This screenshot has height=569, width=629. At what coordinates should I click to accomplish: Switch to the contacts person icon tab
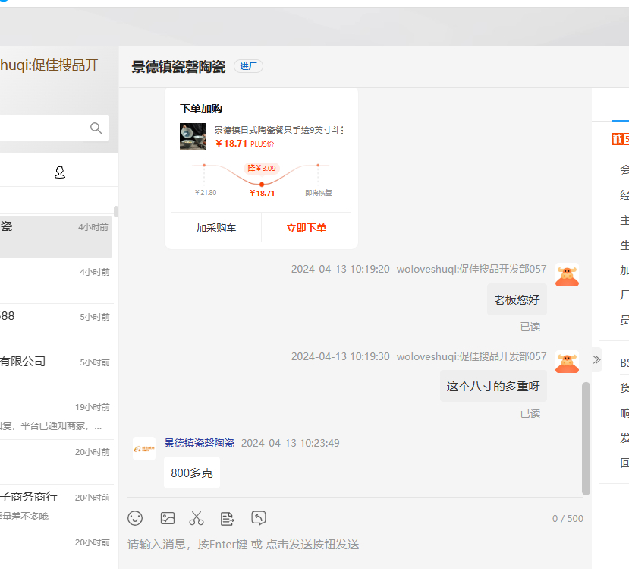pyautogui.click(x=60, y=172)
